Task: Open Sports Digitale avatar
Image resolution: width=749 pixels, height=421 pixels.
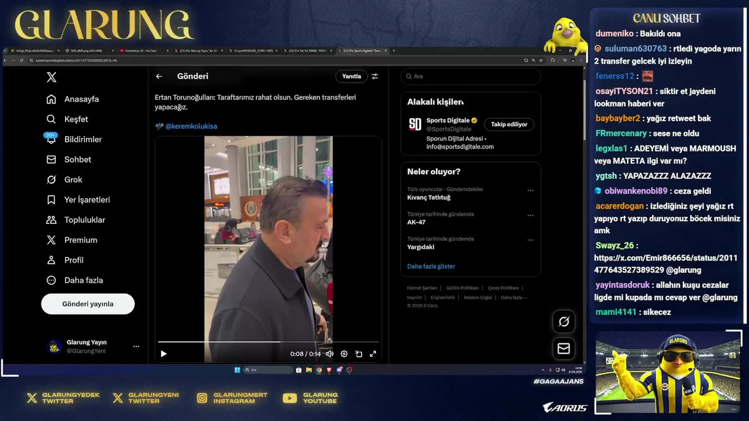Action: coord(415,124)
